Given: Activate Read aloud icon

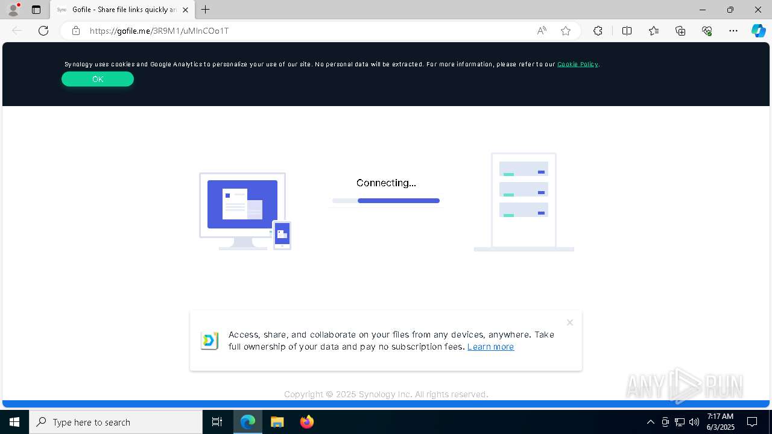Looking at the screenshot, I should pos(542,31).
